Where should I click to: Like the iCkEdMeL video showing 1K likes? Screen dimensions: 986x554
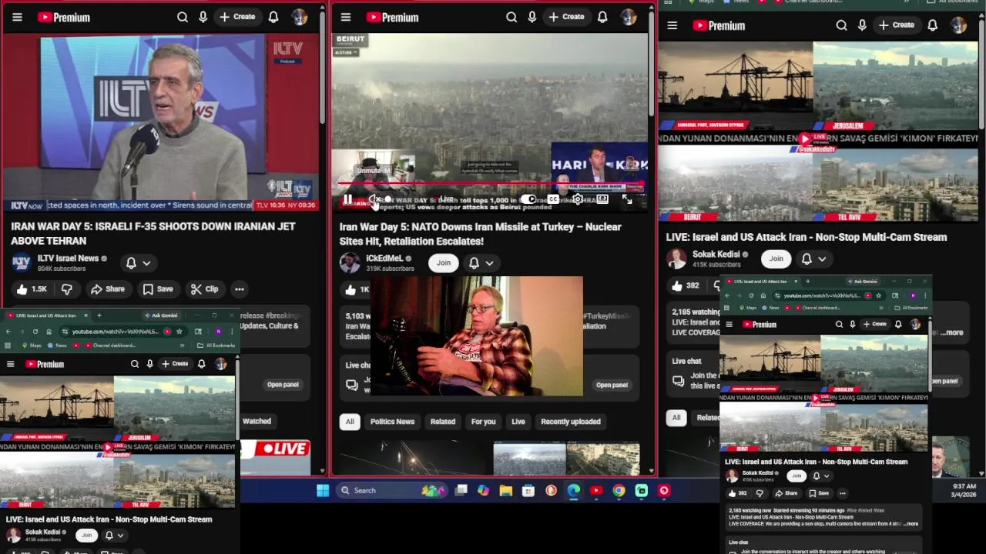[357, 289]
